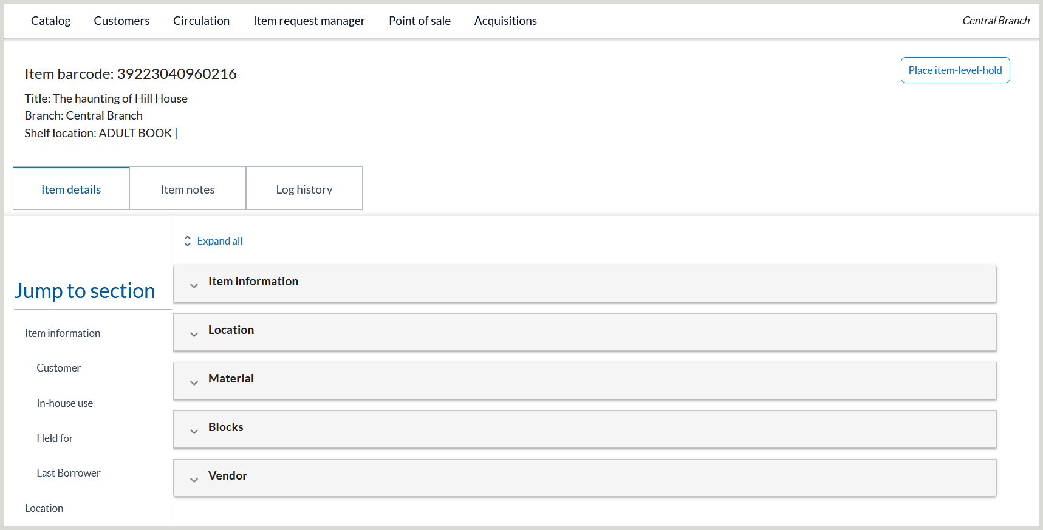Click the chevron beside Vendor
This screenshot has width=1043, height=530.
pyautogui.click(x=194, y=480)
